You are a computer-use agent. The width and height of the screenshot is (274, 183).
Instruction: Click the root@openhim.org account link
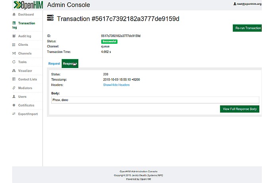coord(249,4)
